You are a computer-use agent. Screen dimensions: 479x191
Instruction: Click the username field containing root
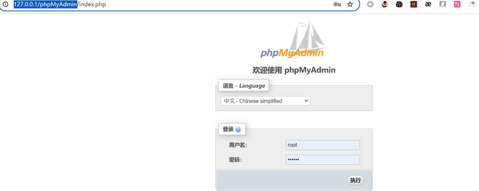322,145
